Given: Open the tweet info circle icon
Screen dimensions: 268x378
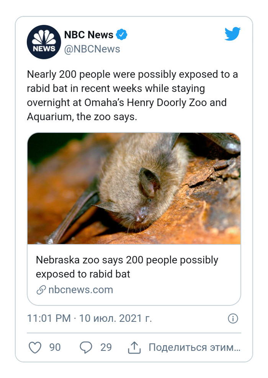Looking at the screenshot, I should (233, 318).
